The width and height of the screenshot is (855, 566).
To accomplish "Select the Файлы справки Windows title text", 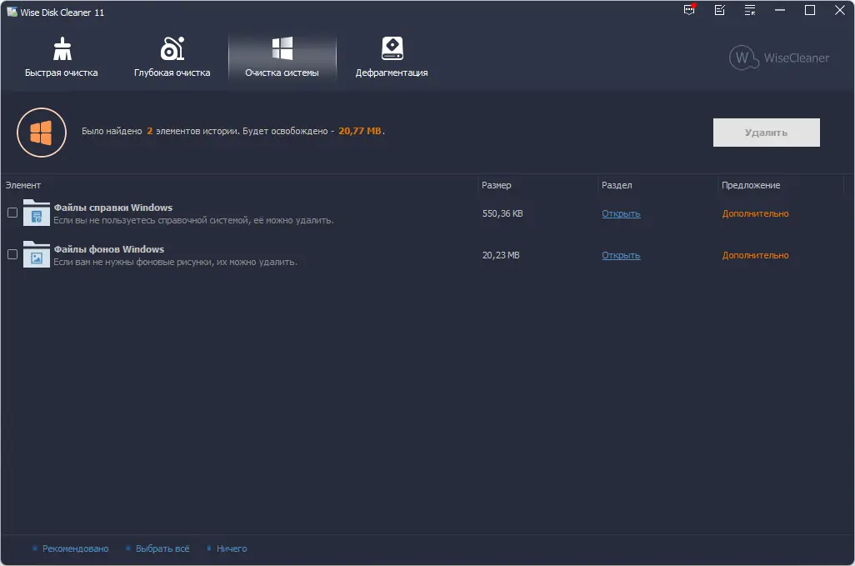I will (112, 208).
